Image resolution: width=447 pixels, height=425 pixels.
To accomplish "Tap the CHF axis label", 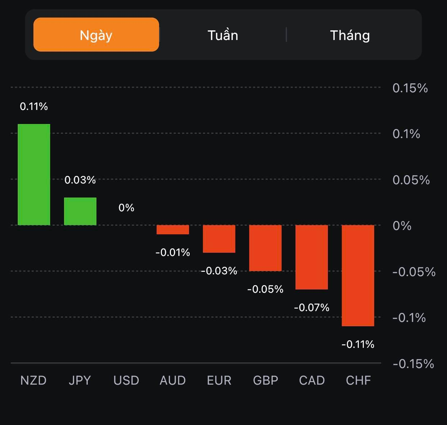I will pyautogui.click(x=358, y=380).
